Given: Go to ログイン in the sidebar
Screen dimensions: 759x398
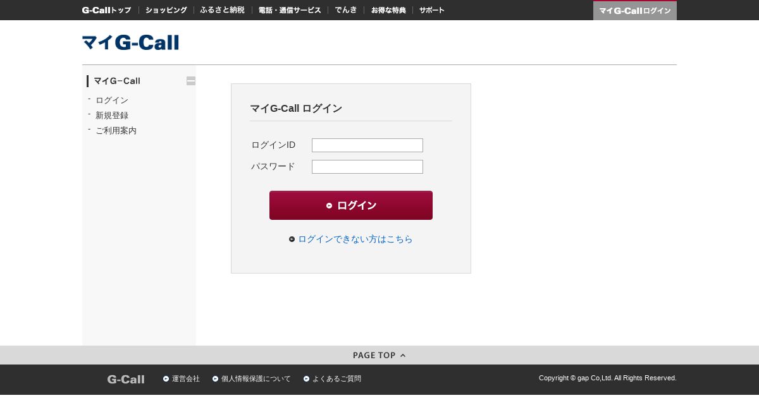Looking at the screenshot, I should (112, 100).
